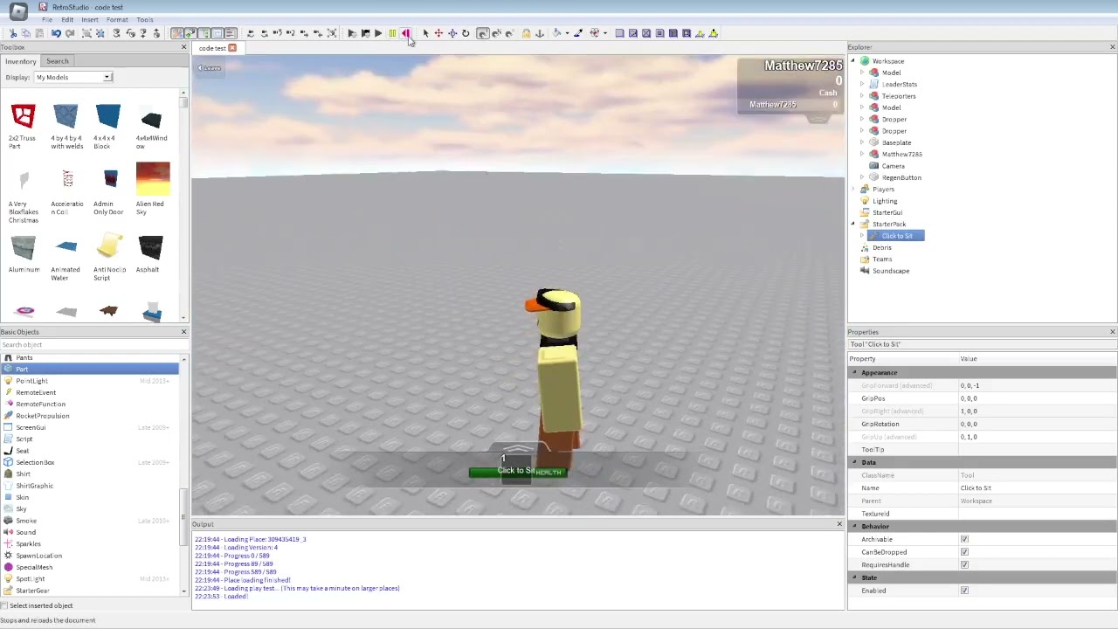Select the blue Resize tool
The image size is (1118, 629).
pos(452,33)
